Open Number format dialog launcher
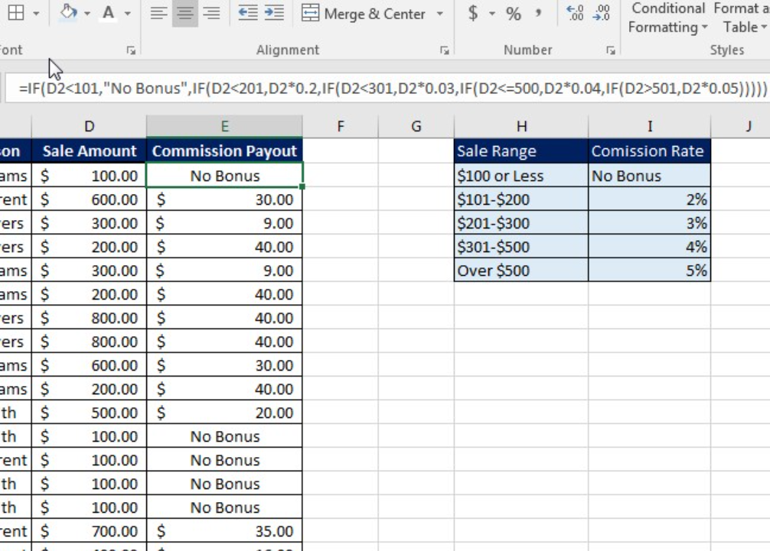The width and height of the screenshot is (770, 551). coord(610,50)
